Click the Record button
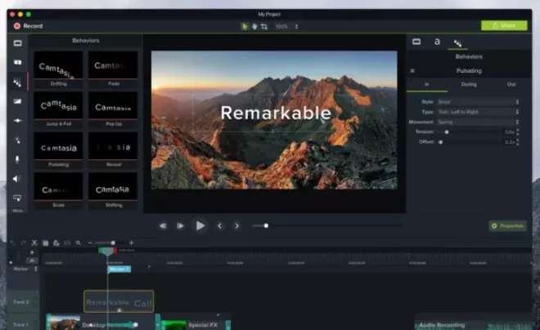 29,26
